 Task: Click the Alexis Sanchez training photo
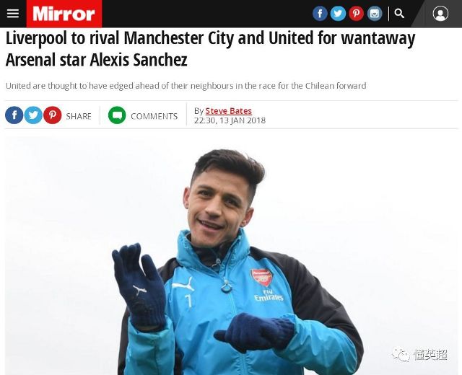tap(231, 255)
